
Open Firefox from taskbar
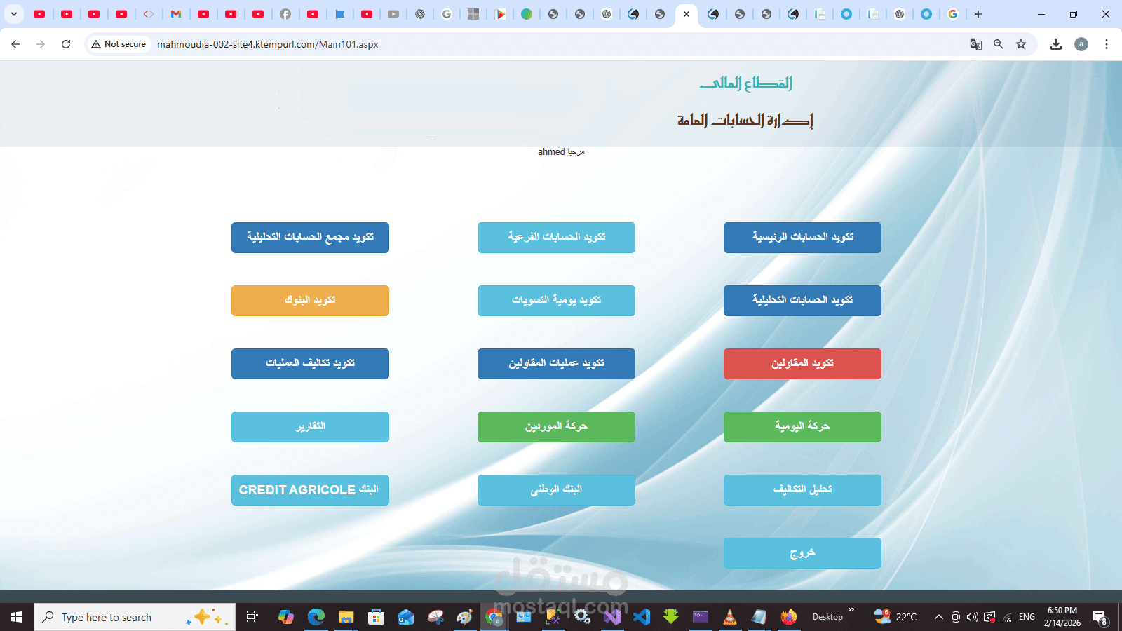[789, 617]
